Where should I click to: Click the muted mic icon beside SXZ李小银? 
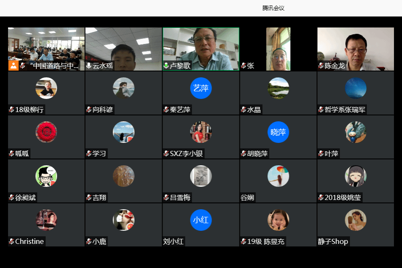[166, 154]
